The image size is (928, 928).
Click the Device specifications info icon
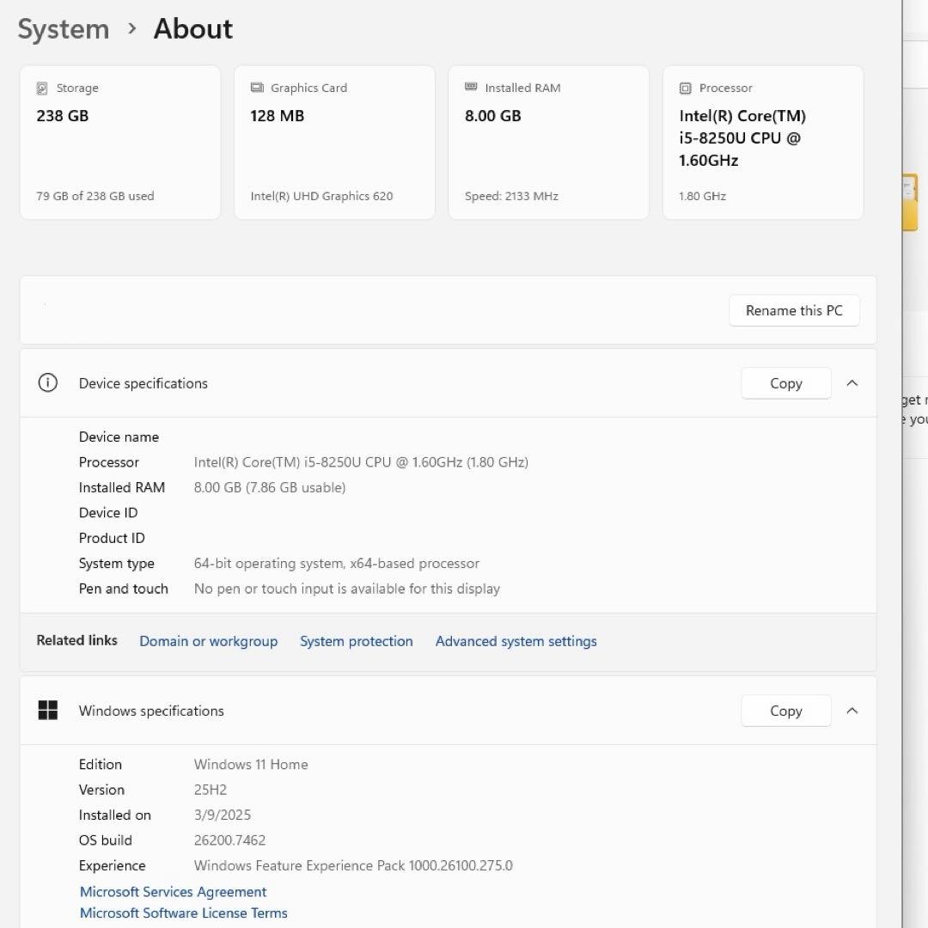47,382
